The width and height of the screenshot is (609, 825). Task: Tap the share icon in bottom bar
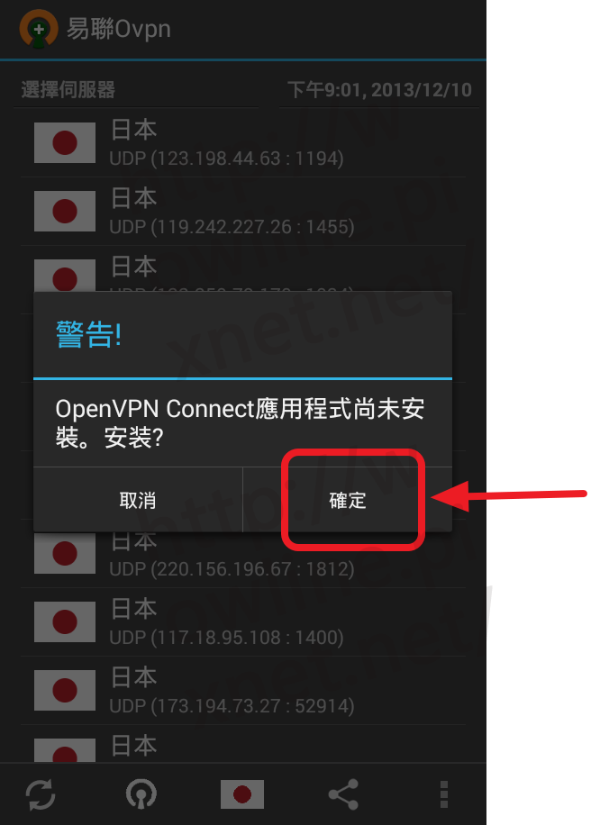pyautogui.click(x=343, y=794)
